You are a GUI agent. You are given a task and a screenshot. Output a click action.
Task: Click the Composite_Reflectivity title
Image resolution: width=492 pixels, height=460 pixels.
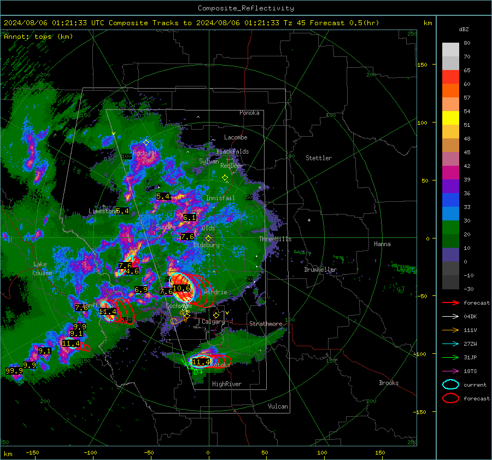(245, 8)
